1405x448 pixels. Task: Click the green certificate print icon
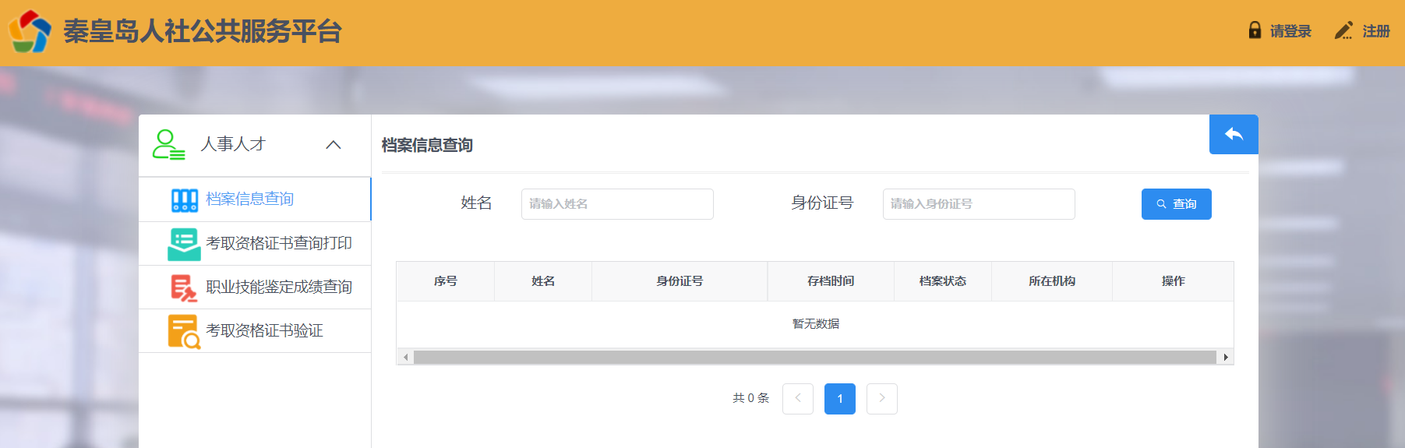pos(184,244)
